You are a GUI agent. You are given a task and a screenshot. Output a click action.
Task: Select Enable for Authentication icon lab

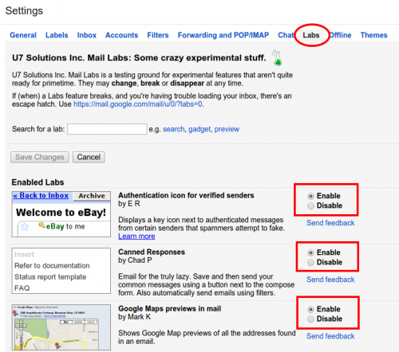pos(310,196)
